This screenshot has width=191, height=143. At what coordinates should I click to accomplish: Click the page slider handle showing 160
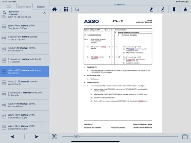tap(76, 137)
